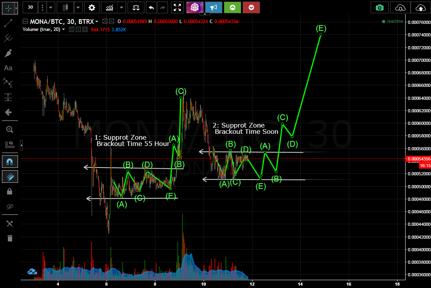Toggle Stay in Drawing Mode pencil
Screen dimensions: 431x288
10,176
